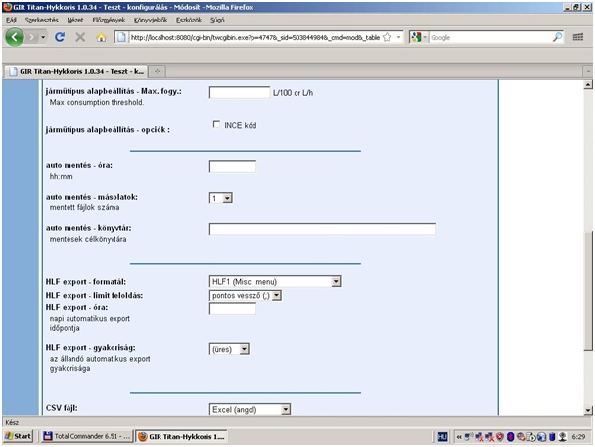Select the GIR Titan-Hykkoris browser tab
This screenshot has width=595, height=447.
76,71
